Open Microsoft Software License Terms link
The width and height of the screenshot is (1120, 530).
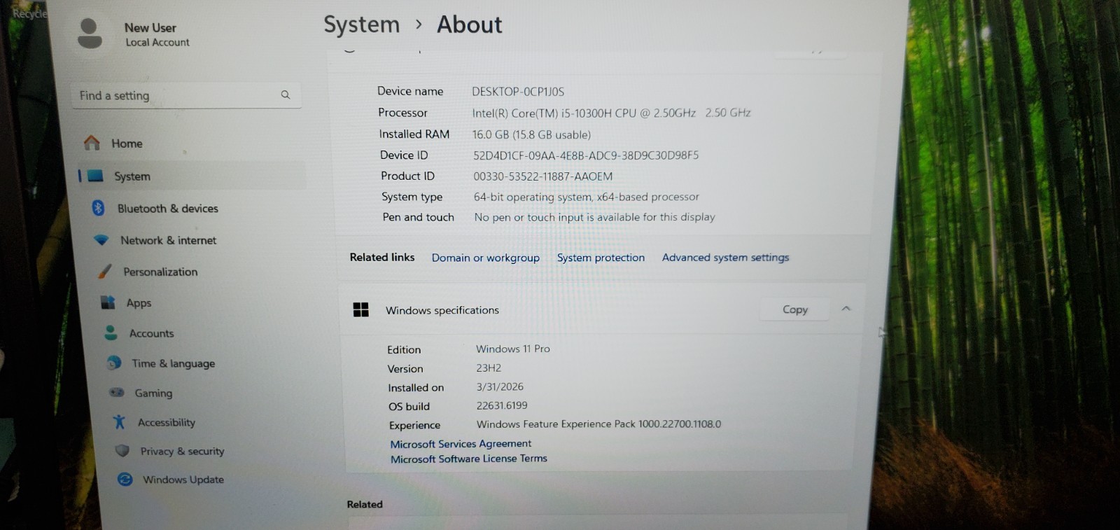[x=469, y=459]
